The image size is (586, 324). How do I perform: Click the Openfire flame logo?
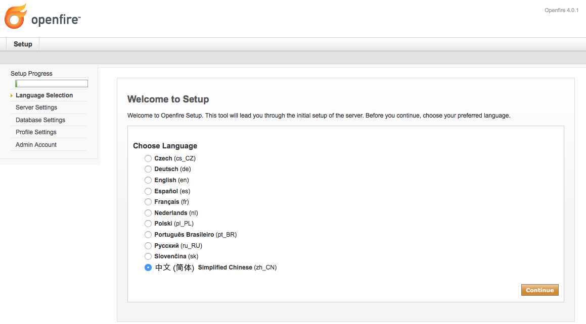pos(16,17)
